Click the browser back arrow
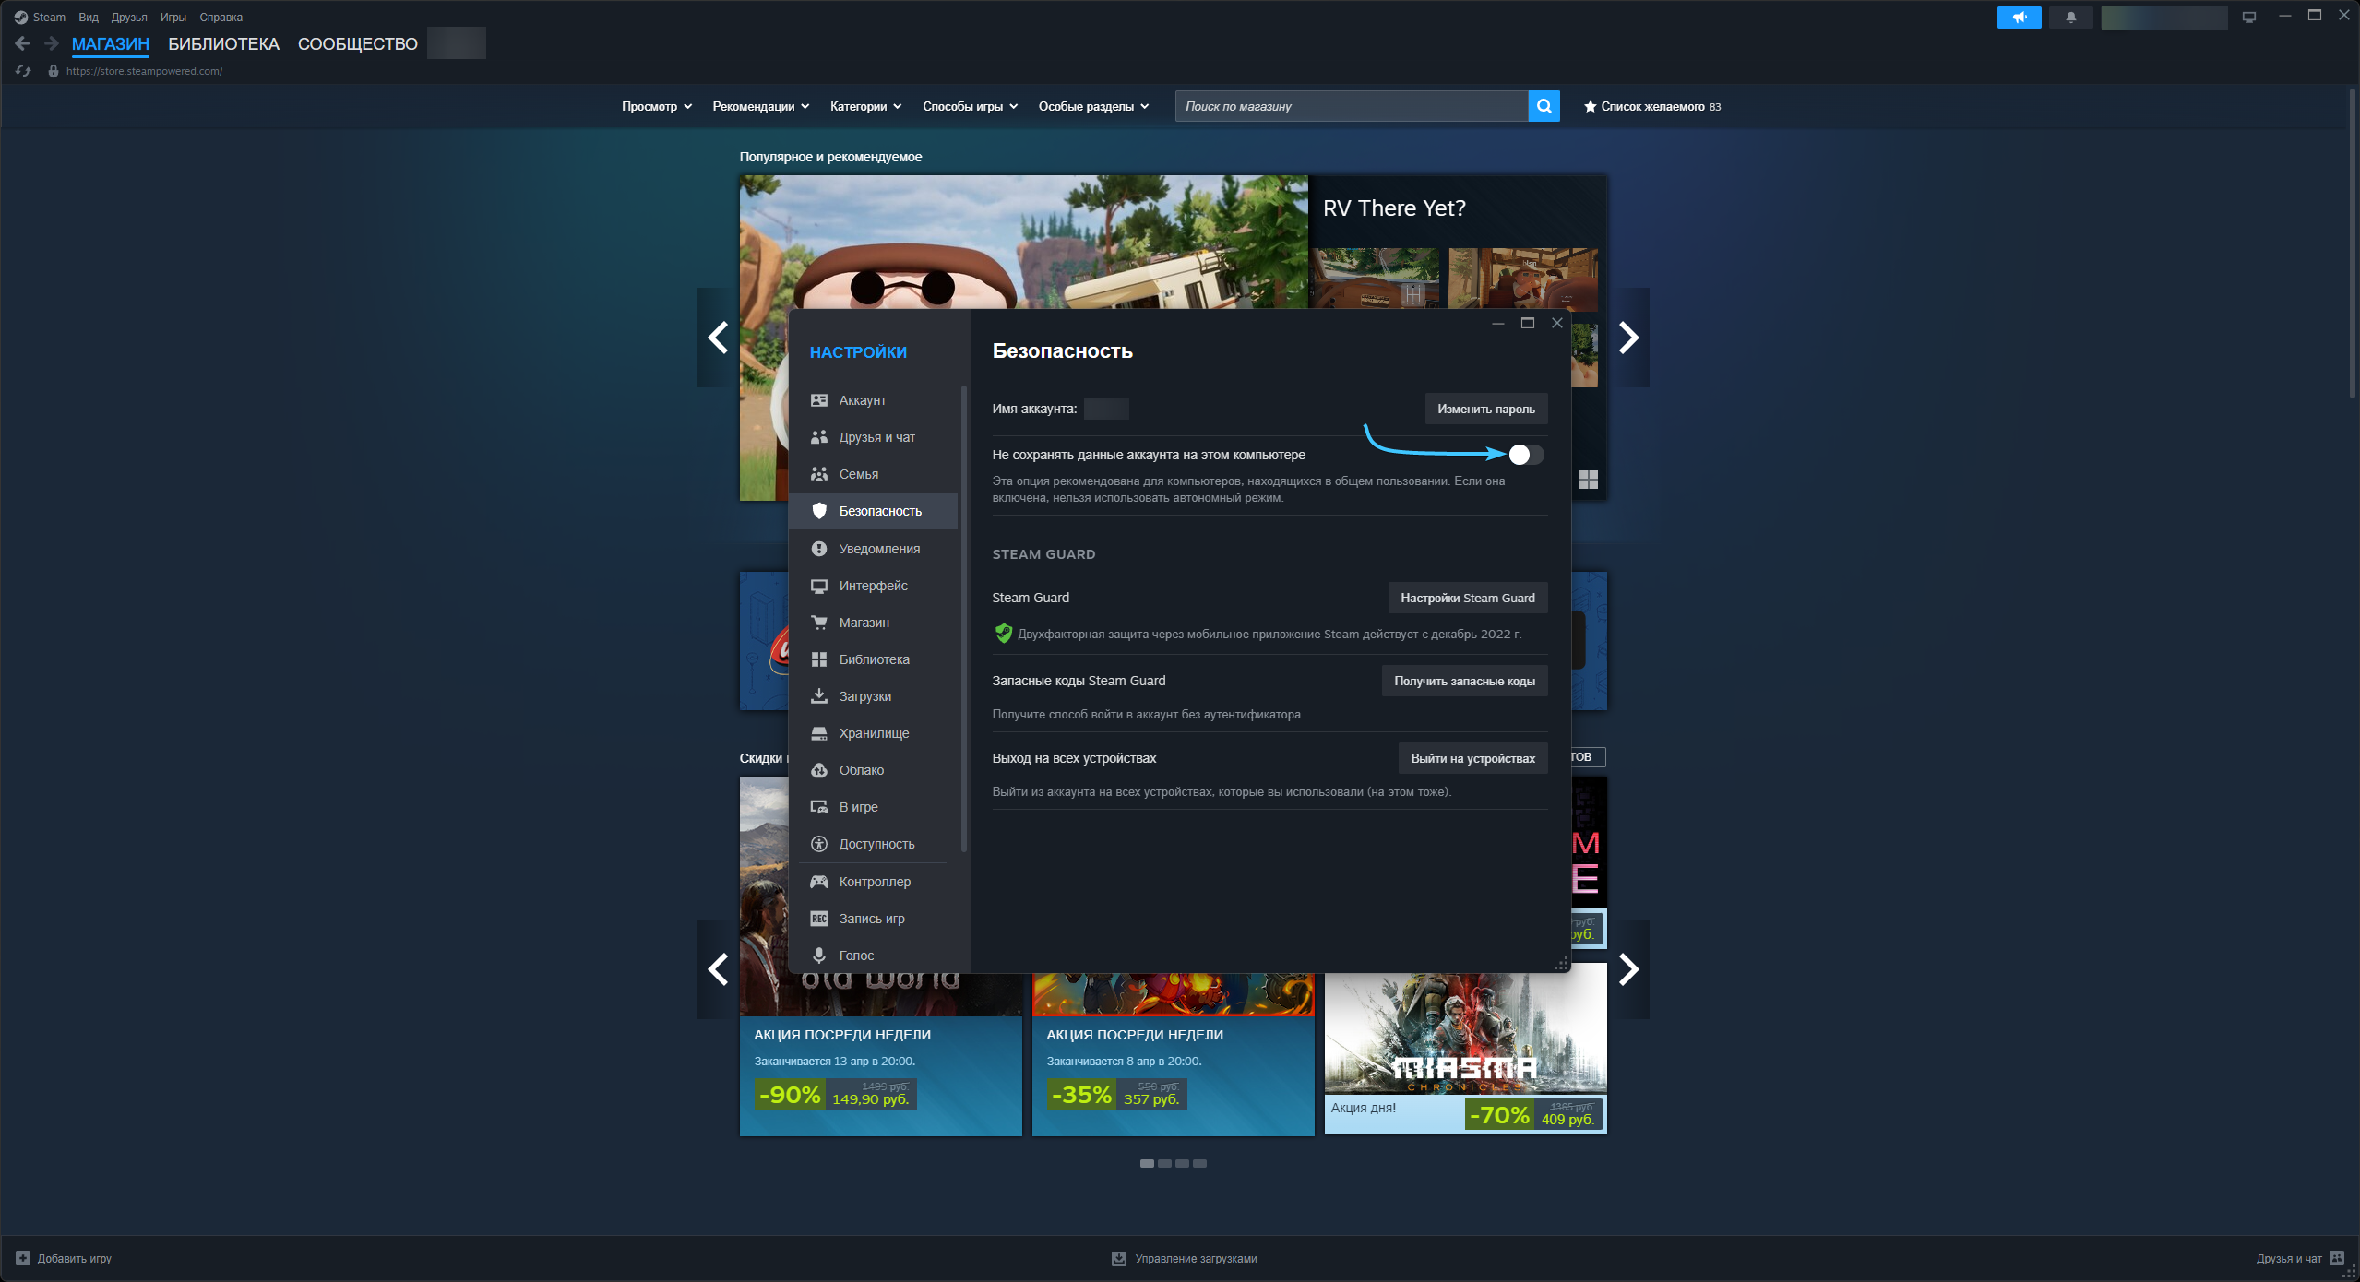Image resolution: width=2360 pixels, height=1282 pixels. (23, 43)
